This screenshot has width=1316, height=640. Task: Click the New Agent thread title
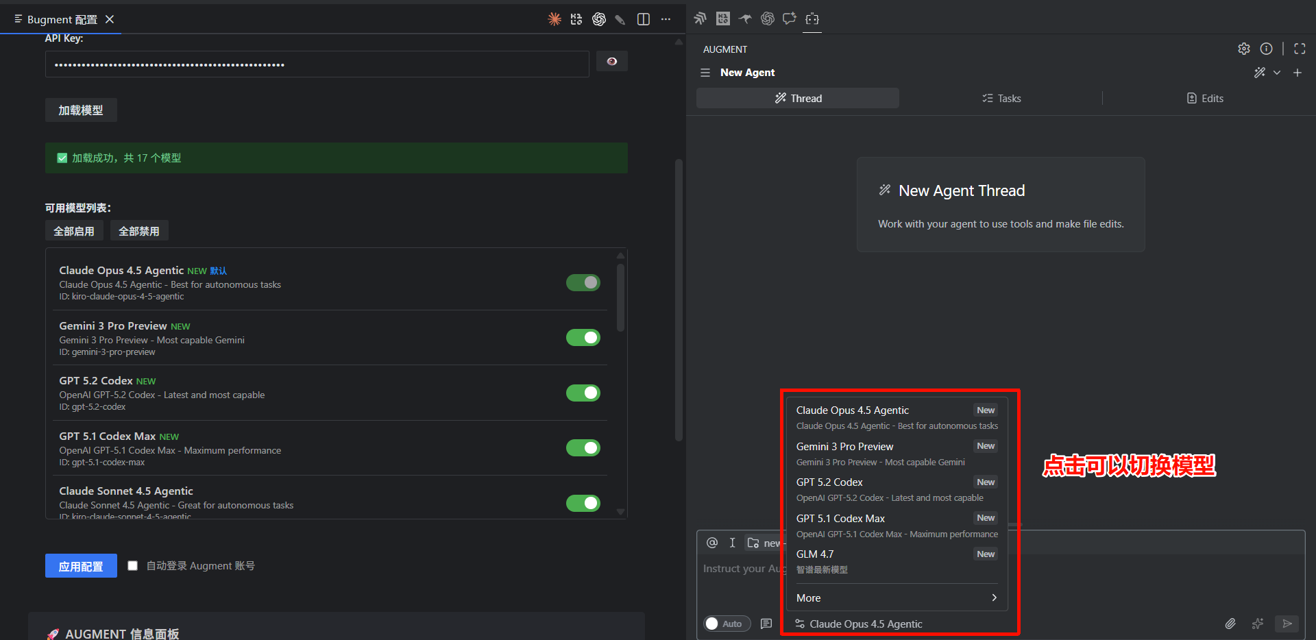[x=747, y=73]
